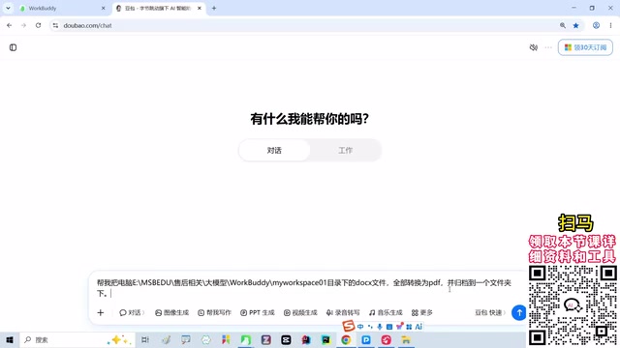Open the 更多 tools menu
The image size is (620, 348).
pyautogui.click(x=422, y=312)
